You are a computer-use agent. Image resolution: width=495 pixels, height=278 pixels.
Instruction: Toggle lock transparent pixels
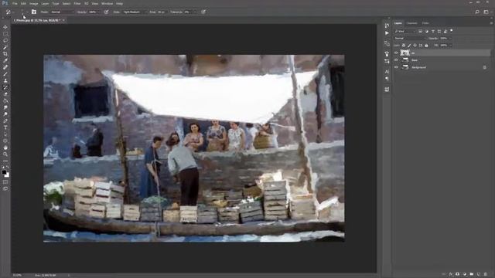pos(404,46)
